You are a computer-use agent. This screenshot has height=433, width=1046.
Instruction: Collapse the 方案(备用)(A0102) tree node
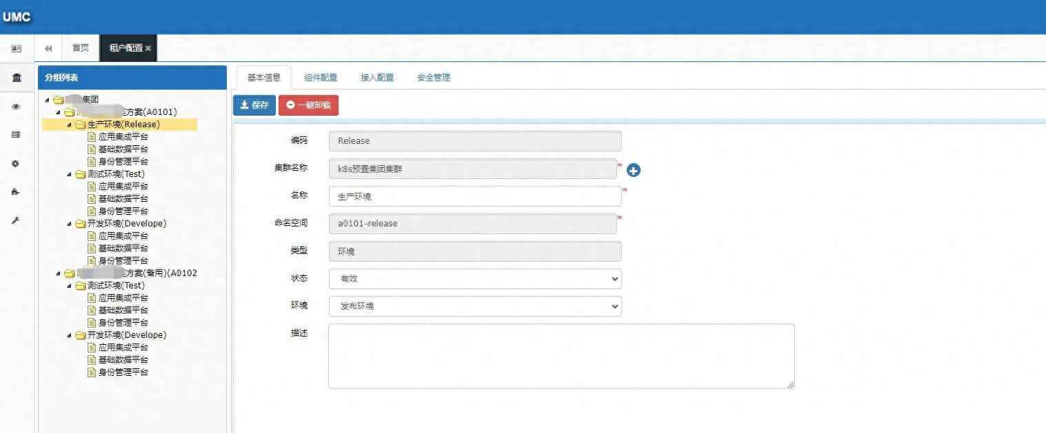(59, 274)
